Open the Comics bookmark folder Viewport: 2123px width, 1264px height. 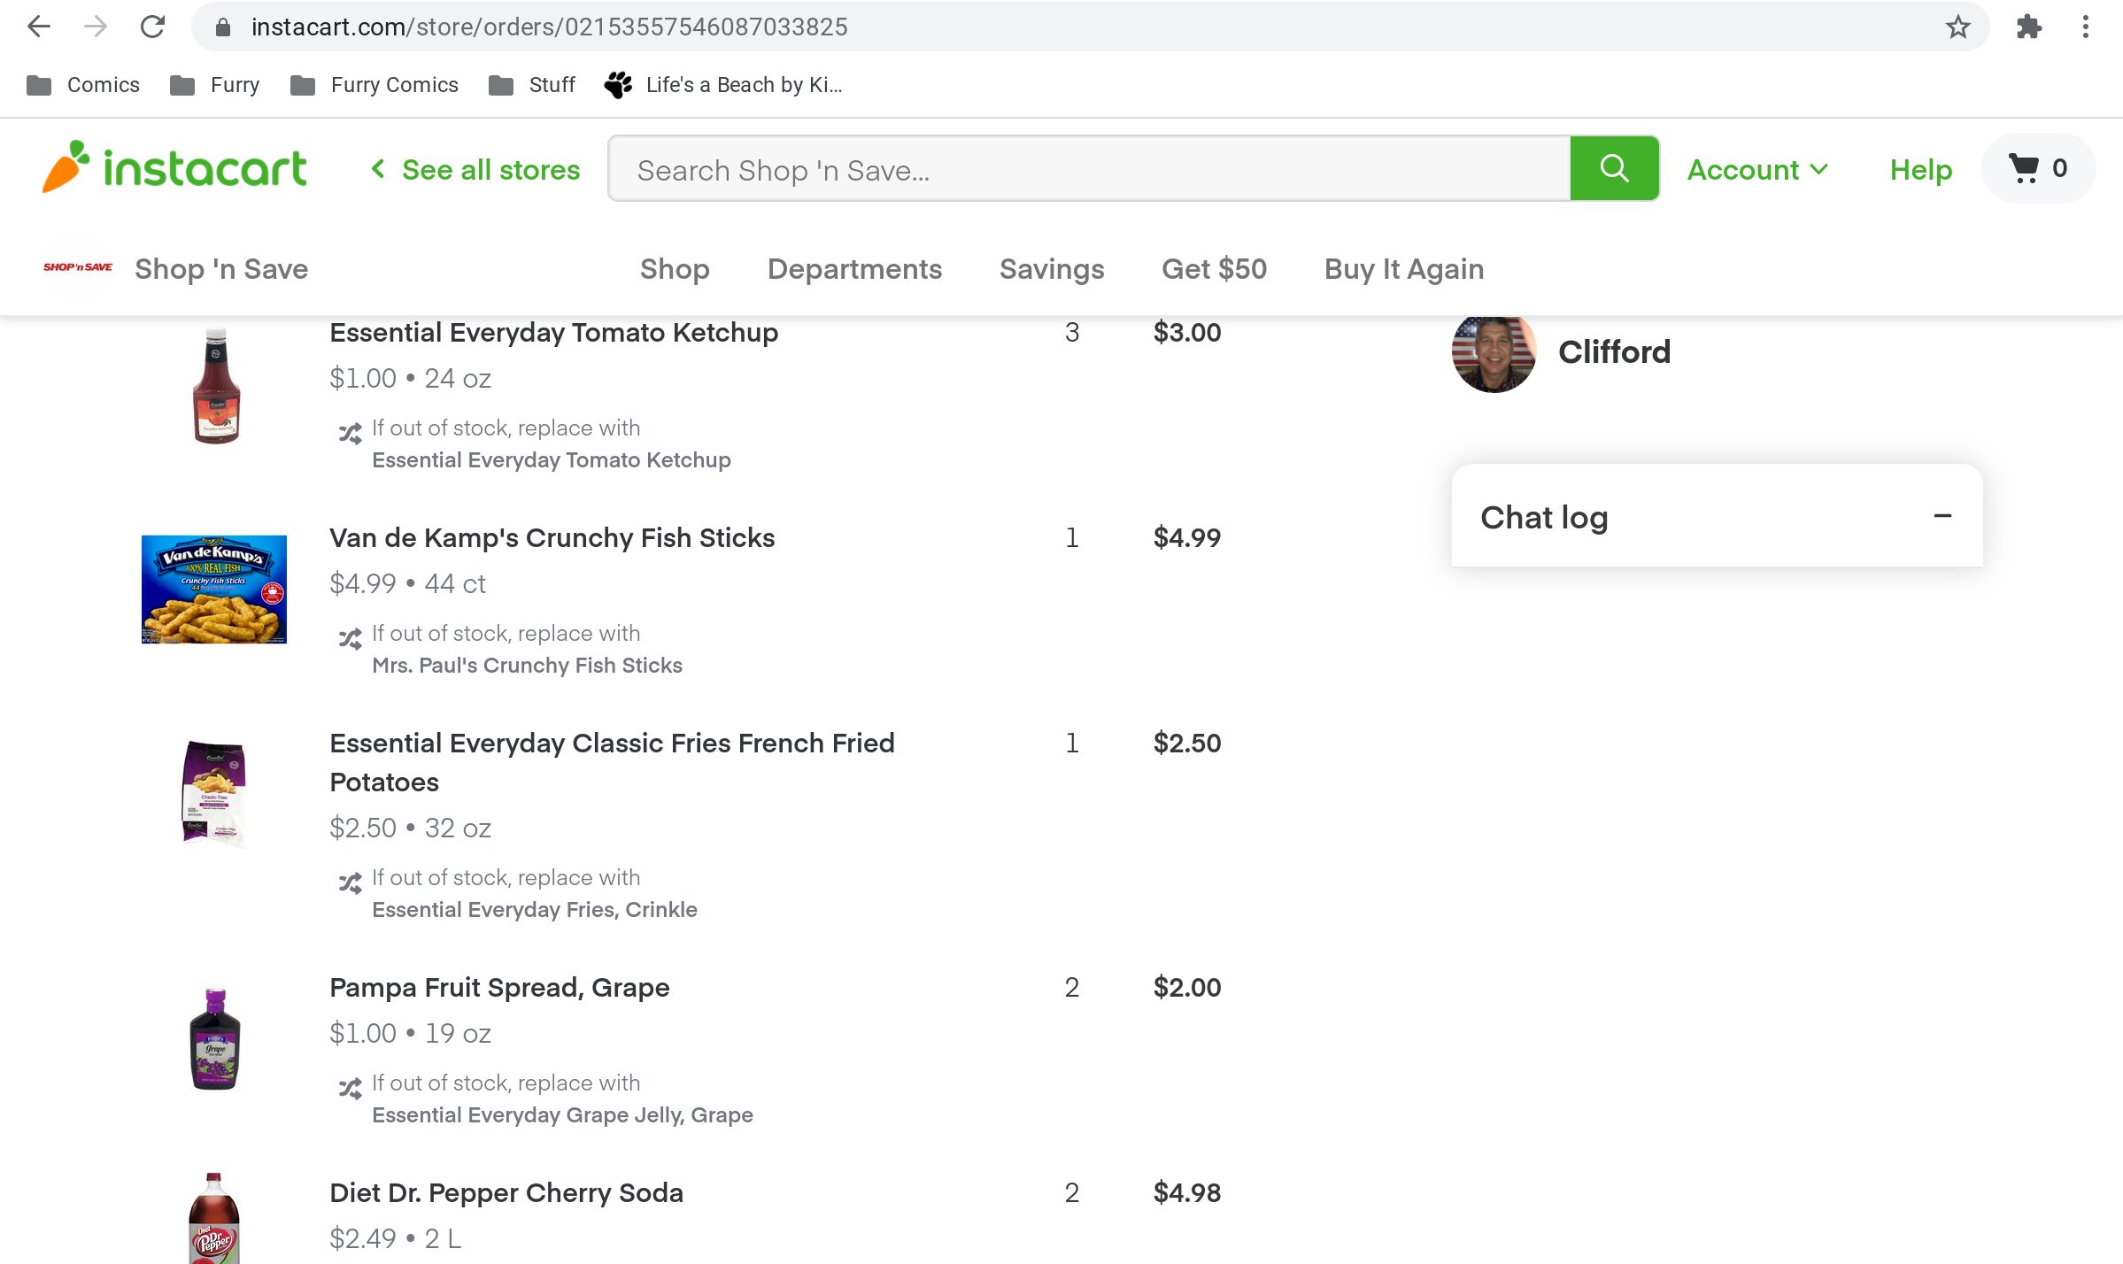click(83, 85)
